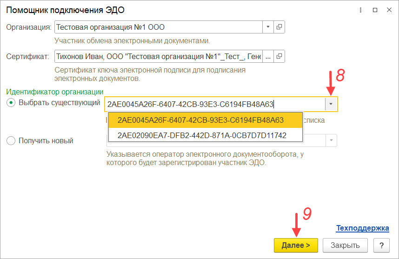Choose identifier 2AE02090EA7-DFB2-442D in the list
Screen dimensions: 399x259
(202, 135)
